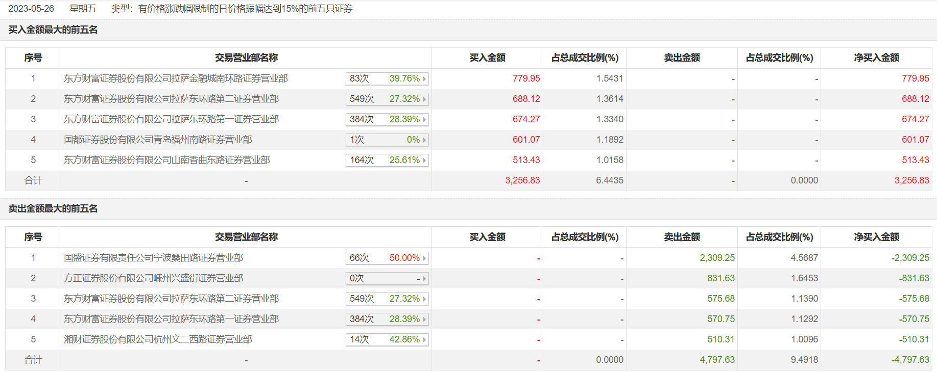Select 买入金额最大的前五名 section heading
This screenshot has width=937, height=372.
(x=53, y=30)
